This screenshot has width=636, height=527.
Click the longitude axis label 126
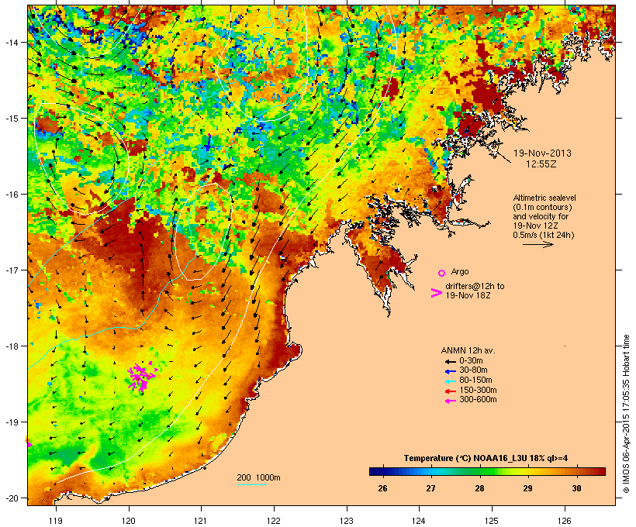click(x=565, y=521)
